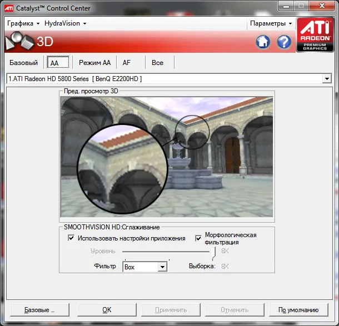The height and width of the screenshot is (326, 339).
Task: Open the ATI Radeon HD 5800 display dropdown
Action: 327,79
